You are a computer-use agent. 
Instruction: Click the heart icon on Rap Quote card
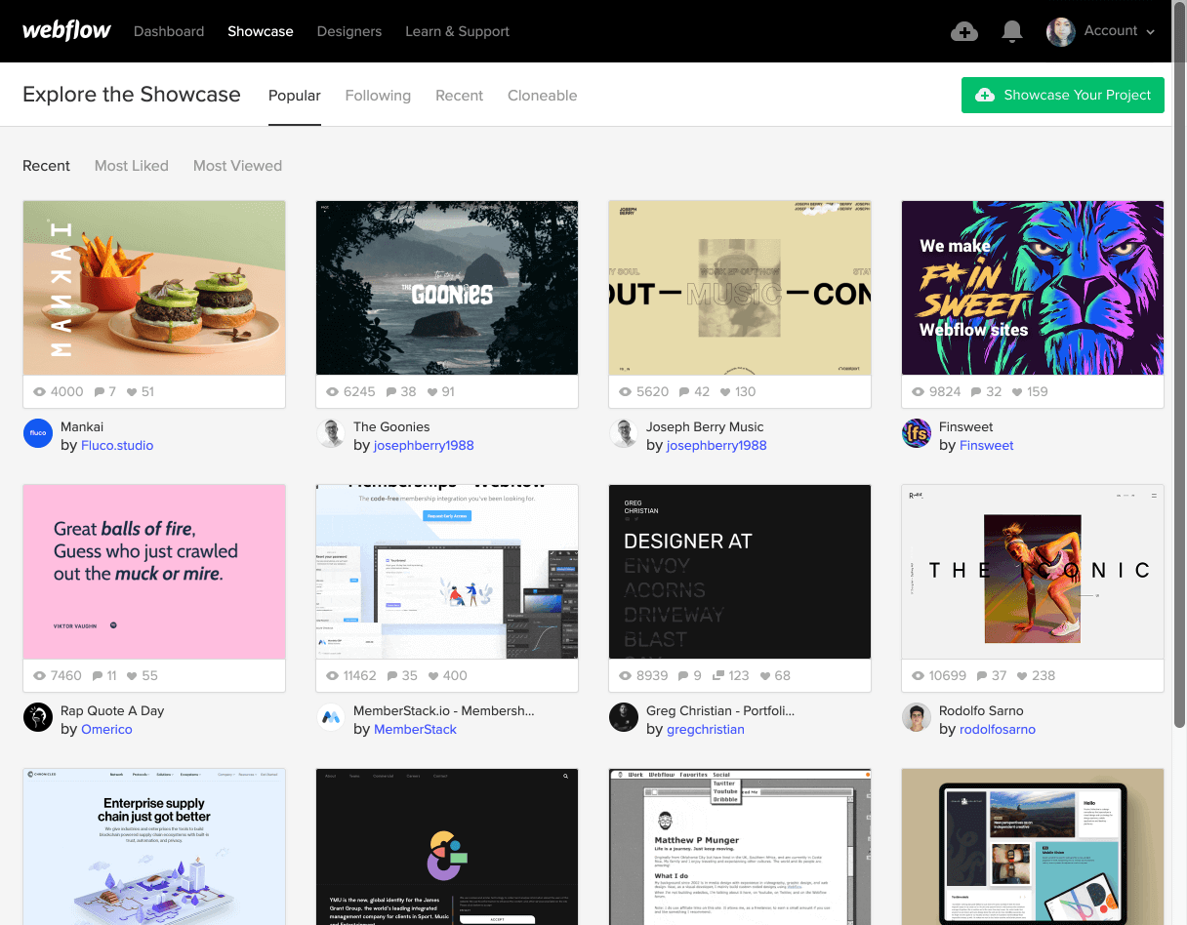pyautogui.click(x=132, y=676)
